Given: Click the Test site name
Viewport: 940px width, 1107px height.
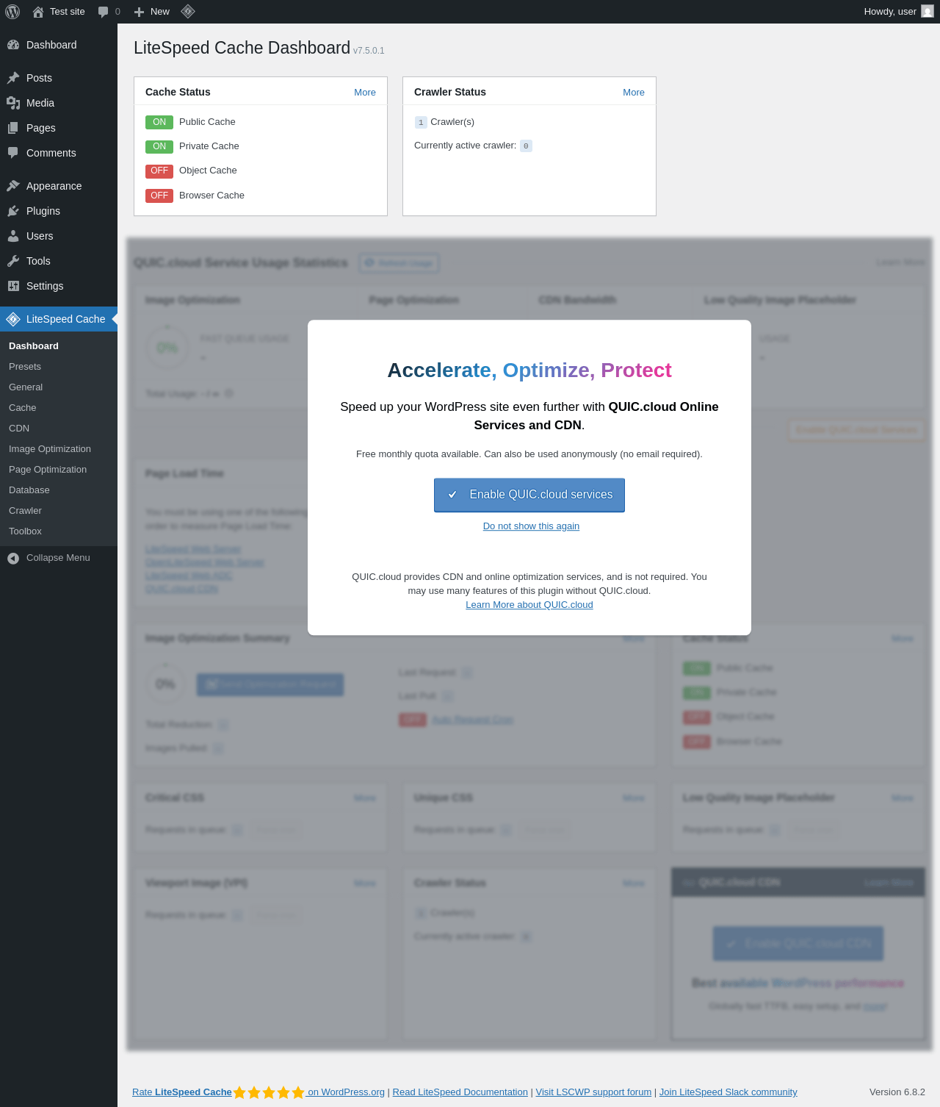Looking at the screenshot, I should [x=68, y=12].
